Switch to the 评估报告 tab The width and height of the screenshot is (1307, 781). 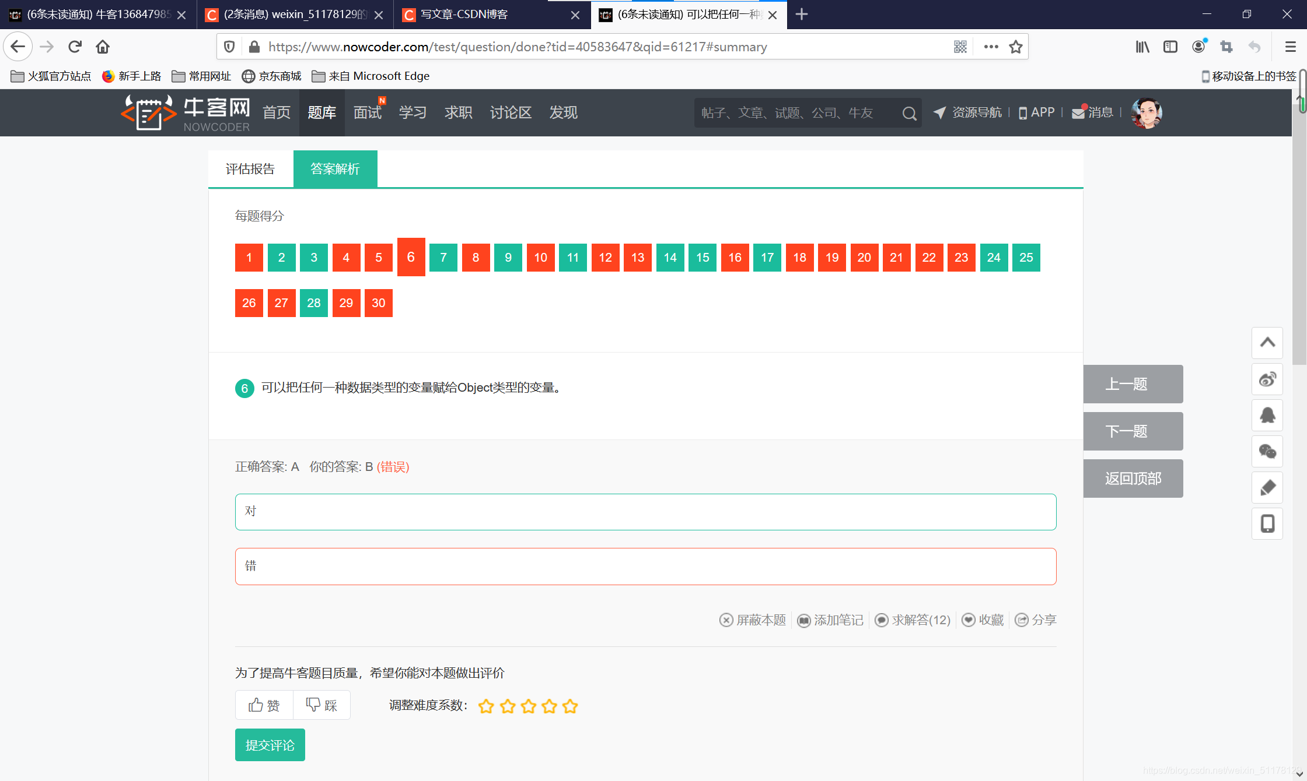pyautogui.click(x=250, y=169)
